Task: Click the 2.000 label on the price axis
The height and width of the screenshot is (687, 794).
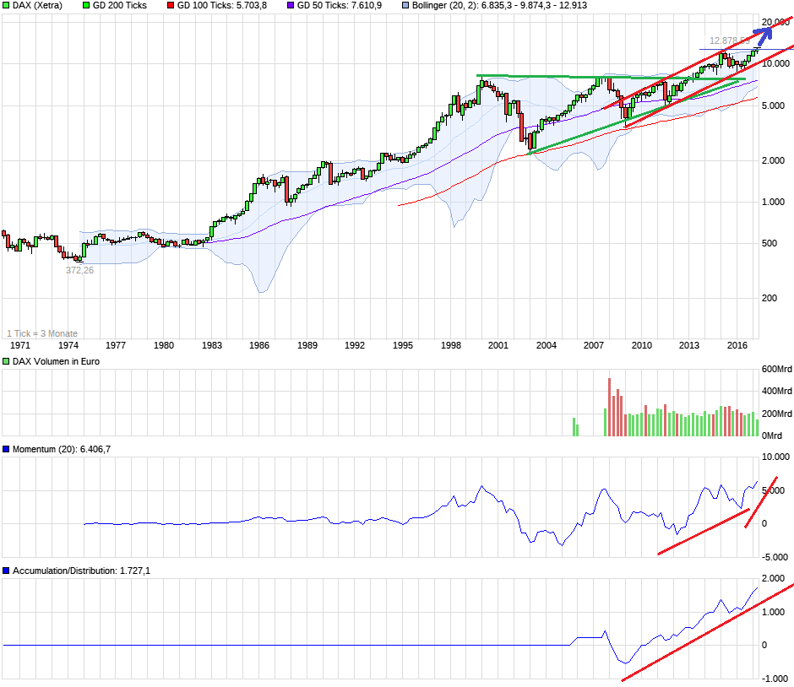Action: point(773,160)
